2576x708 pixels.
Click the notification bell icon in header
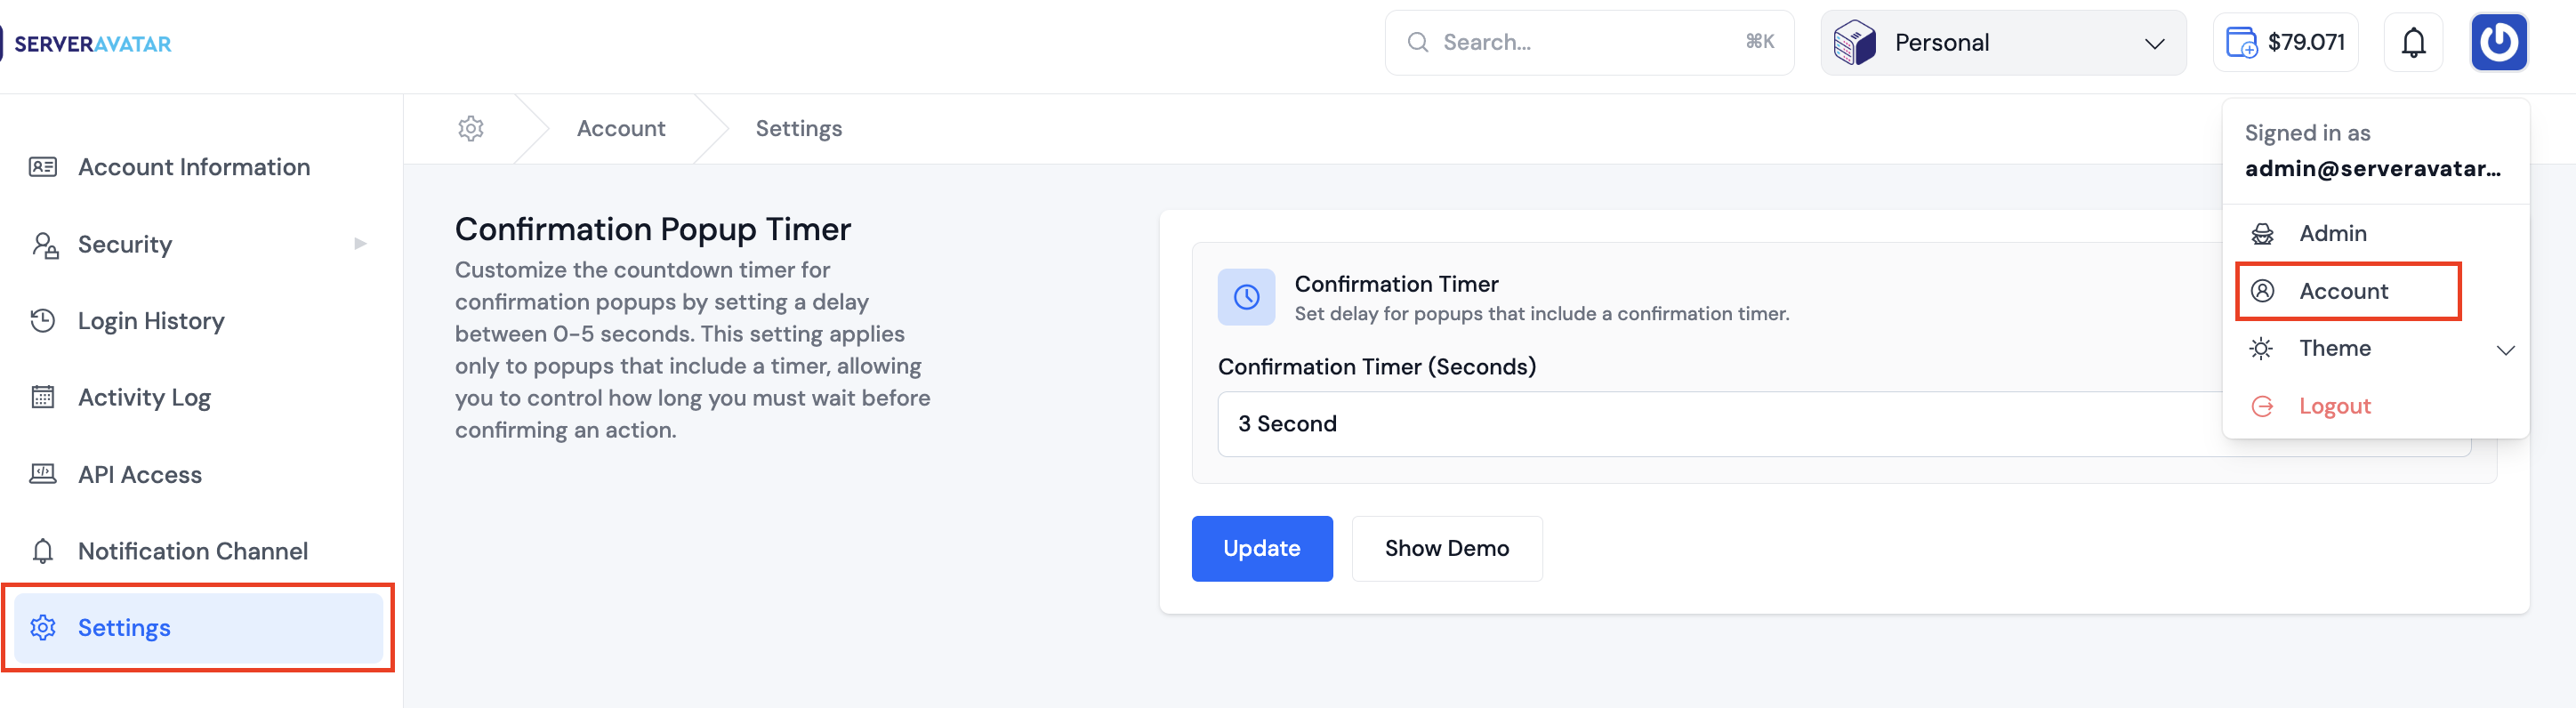(x=2413, y=43)
